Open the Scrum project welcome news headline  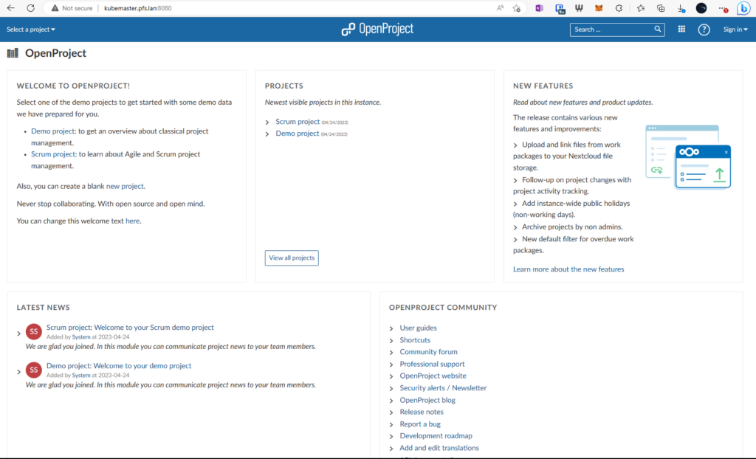click(130, 328)
